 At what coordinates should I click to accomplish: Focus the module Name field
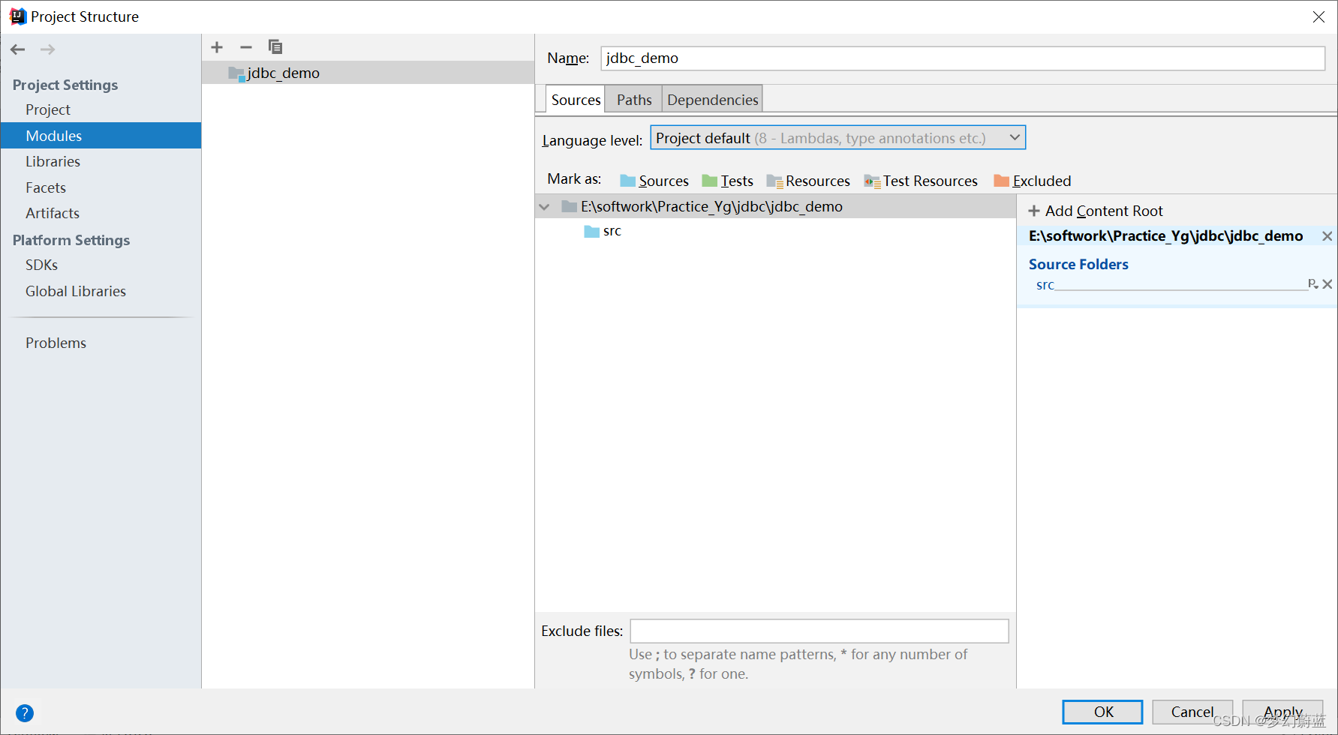(963, 58)
